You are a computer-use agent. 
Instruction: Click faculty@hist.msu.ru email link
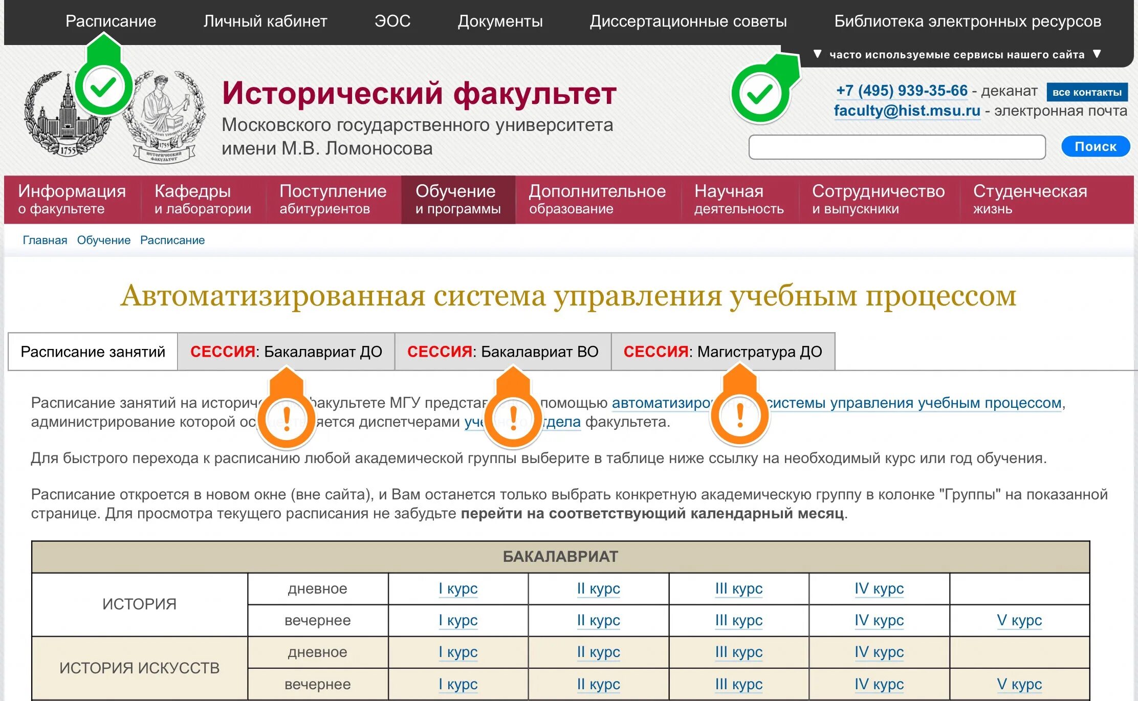click(907, 111)
